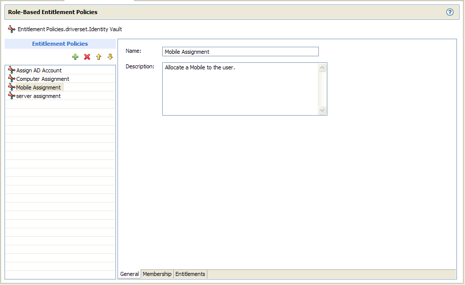Click the Computer Assignment policy icon
The width and height of the screenshot is (465, 285).
12,79
